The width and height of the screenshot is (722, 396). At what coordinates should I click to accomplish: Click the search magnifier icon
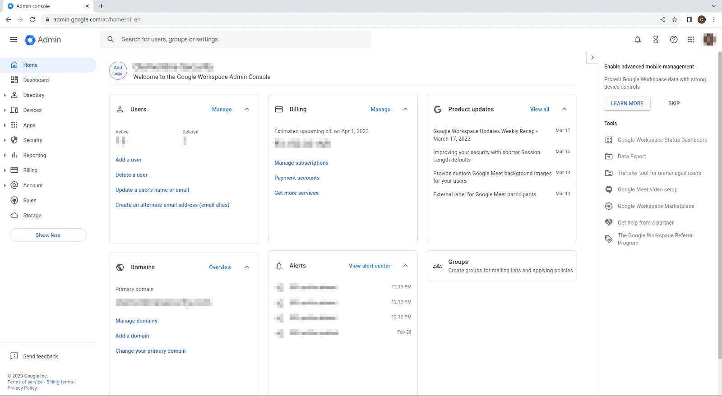tap(111, 39)
